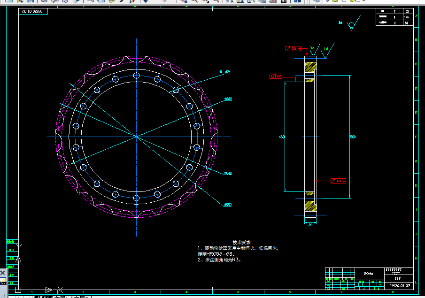Select the 'HRC55-58' hardness note line

point(216,254)
